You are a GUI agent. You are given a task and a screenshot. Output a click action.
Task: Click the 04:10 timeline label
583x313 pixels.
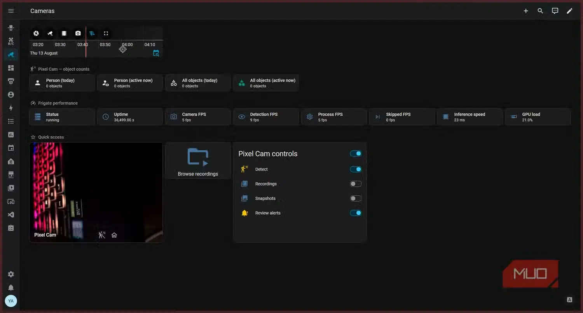[150, 45]
